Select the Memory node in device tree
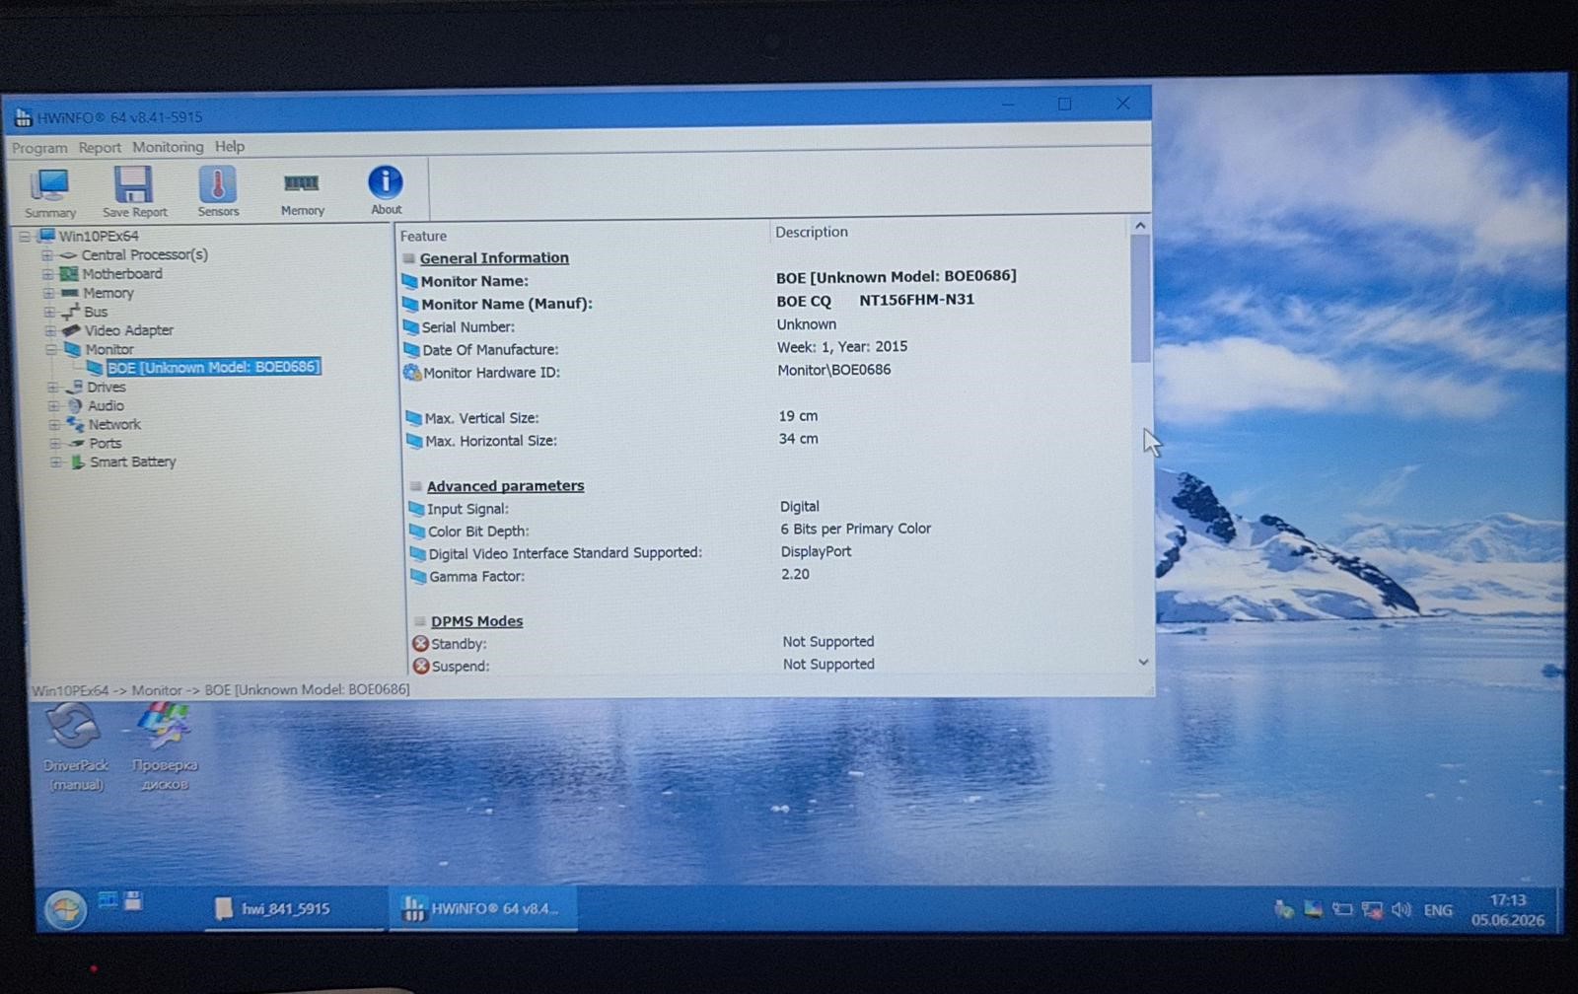Screen dimensions: 1578x994 (108, 293)
